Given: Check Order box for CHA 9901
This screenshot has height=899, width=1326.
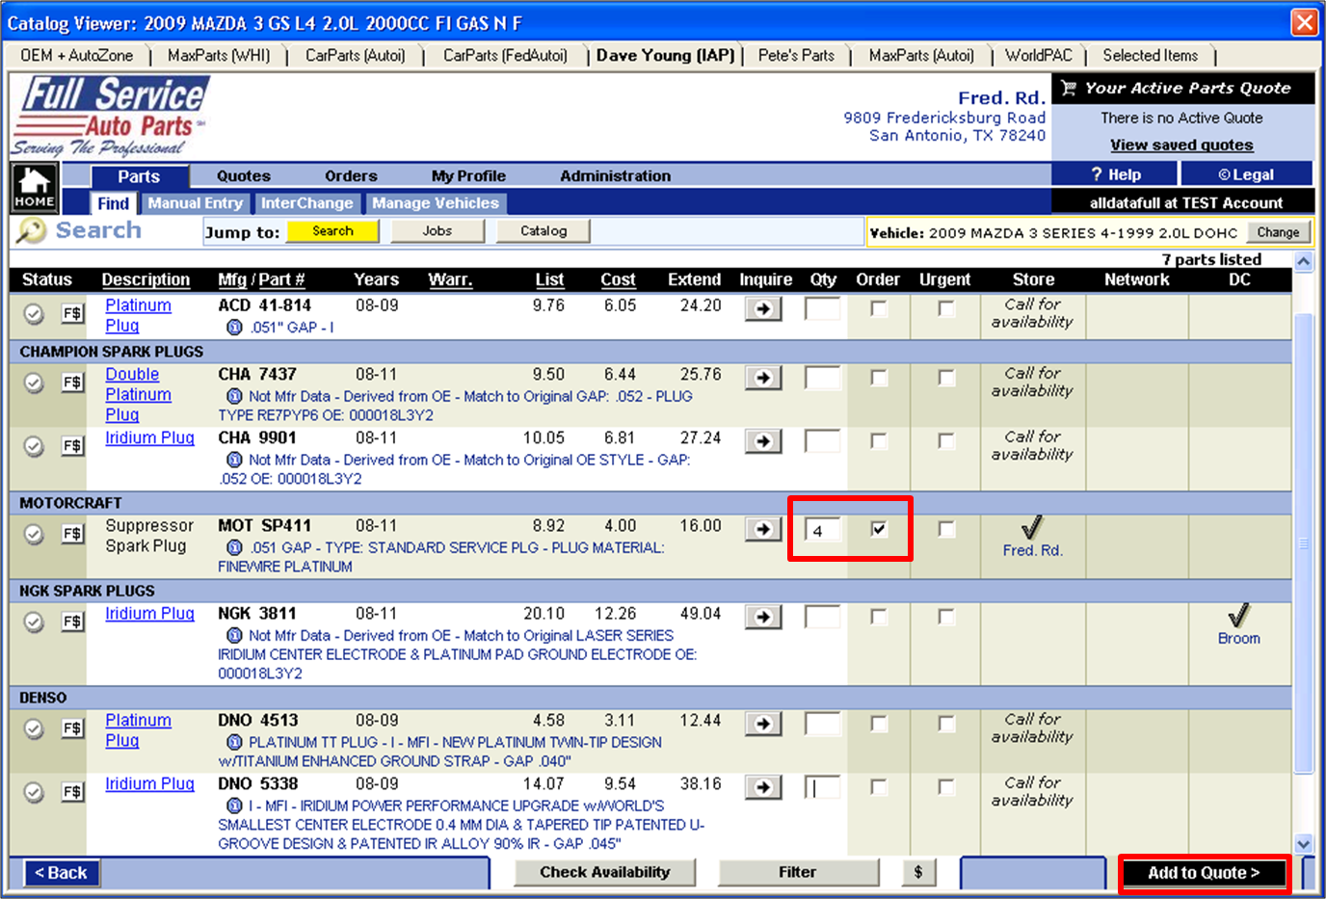Looking at the screenshot, I should (x=879, y=440).
